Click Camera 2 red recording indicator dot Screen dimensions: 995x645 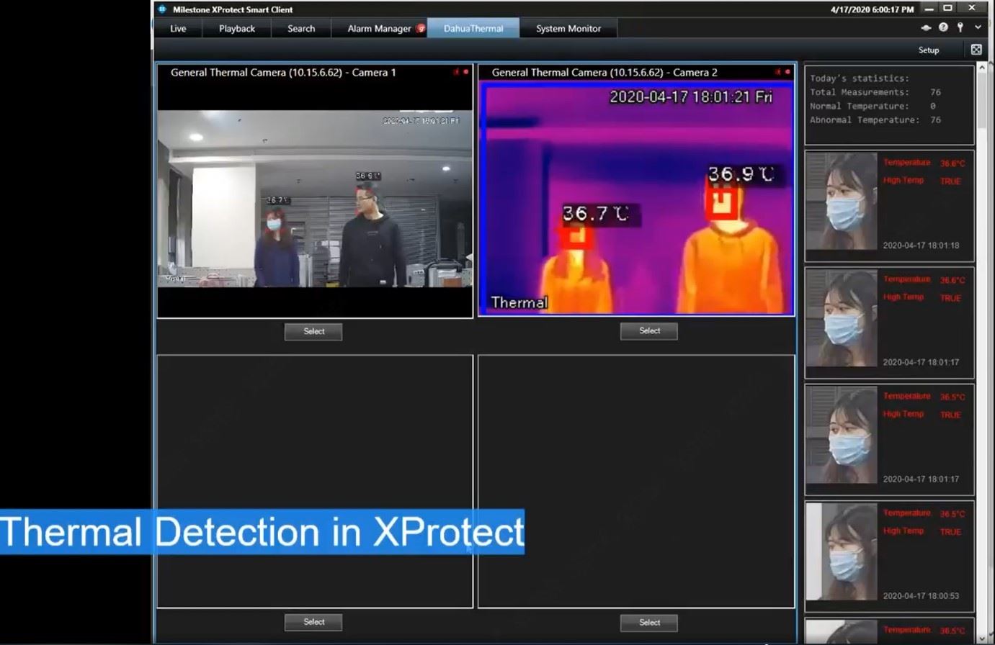[x=787, y=72]
